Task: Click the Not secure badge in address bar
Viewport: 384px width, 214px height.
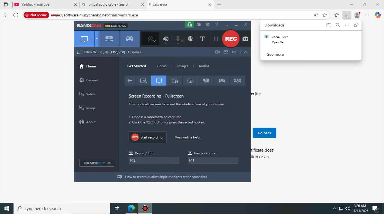Action: pyautogui.click(x=36, y=15)
